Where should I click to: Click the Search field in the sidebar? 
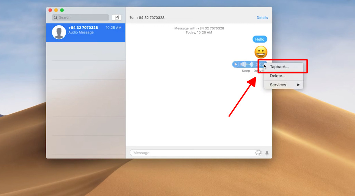pos(80,17)
